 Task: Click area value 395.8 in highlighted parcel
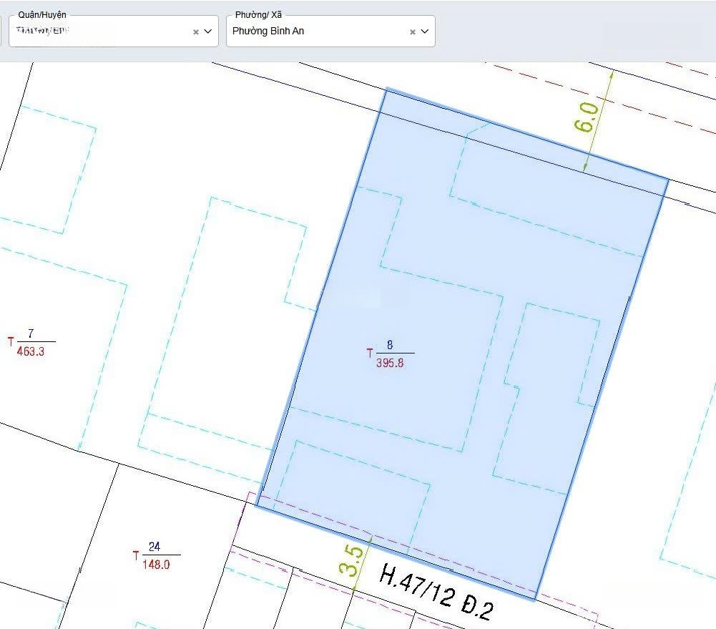tap(390, 363)
